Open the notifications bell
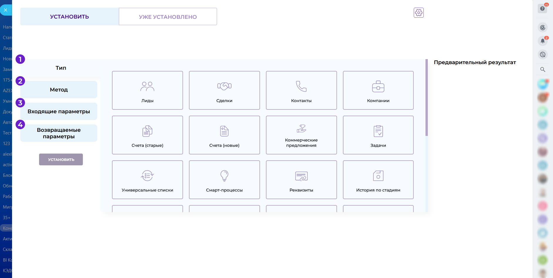 click(x=543, y=41)
